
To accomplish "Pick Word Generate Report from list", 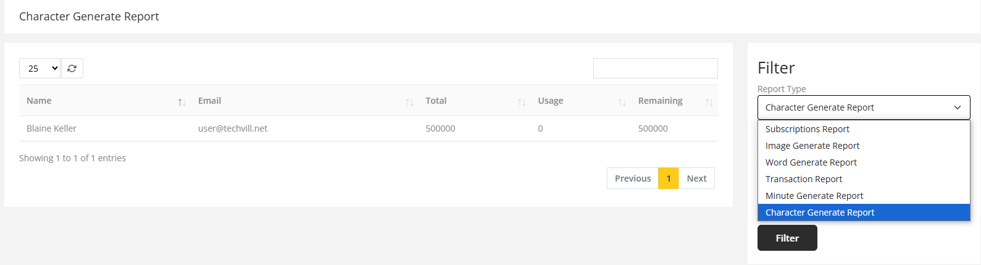I will pyautogui.click(x=811, y=162).
